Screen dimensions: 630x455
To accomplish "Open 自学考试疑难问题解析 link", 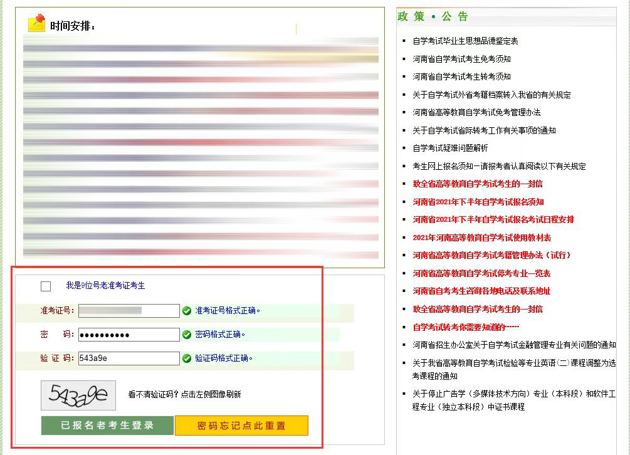I will (450, 149).
